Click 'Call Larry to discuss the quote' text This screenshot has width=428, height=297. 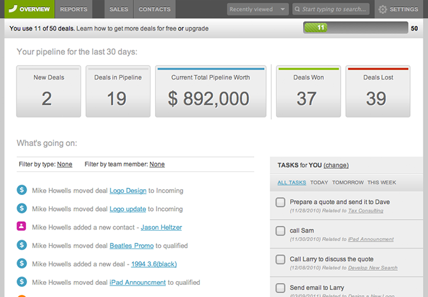point(332,259)
